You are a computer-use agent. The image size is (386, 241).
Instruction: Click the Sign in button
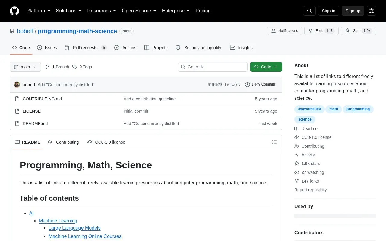328,11
